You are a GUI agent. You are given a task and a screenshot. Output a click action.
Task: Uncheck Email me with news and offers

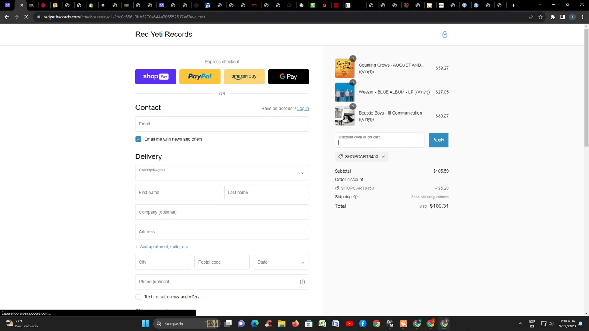point(138,139)
